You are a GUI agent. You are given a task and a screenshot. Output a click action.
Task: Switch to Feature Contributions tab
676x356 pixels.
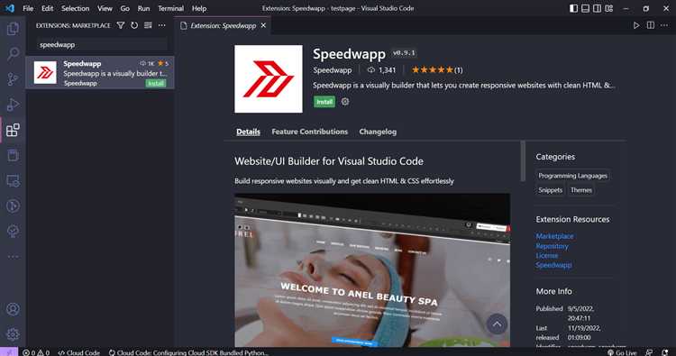[x=309, y=132]
